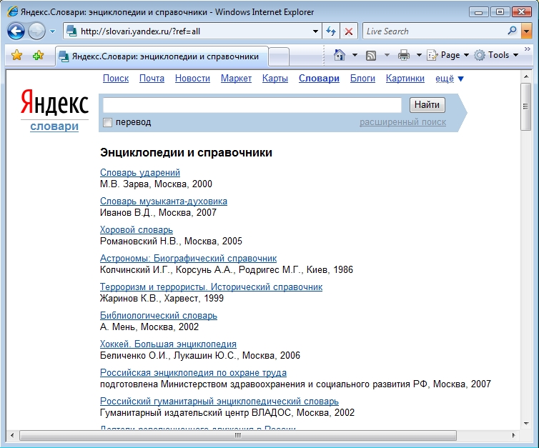Image resolution: width=539 pixels, height=448 pixels.
Task: Click the Yandex dictionary search field
Action: [252, 105]
